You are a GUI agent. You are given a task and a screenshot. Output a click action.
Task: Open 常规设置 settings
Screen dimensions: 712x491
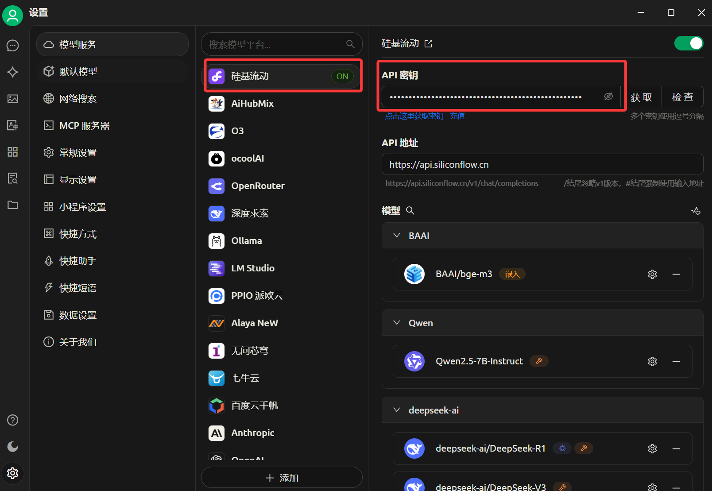(x=112, y=152)
